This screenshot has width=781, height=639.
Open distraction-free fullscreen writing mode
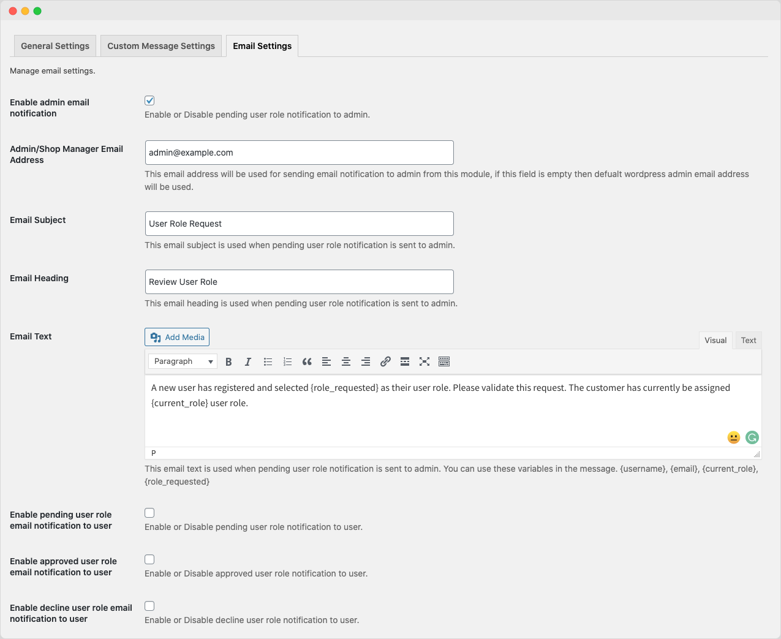point(424,361)
